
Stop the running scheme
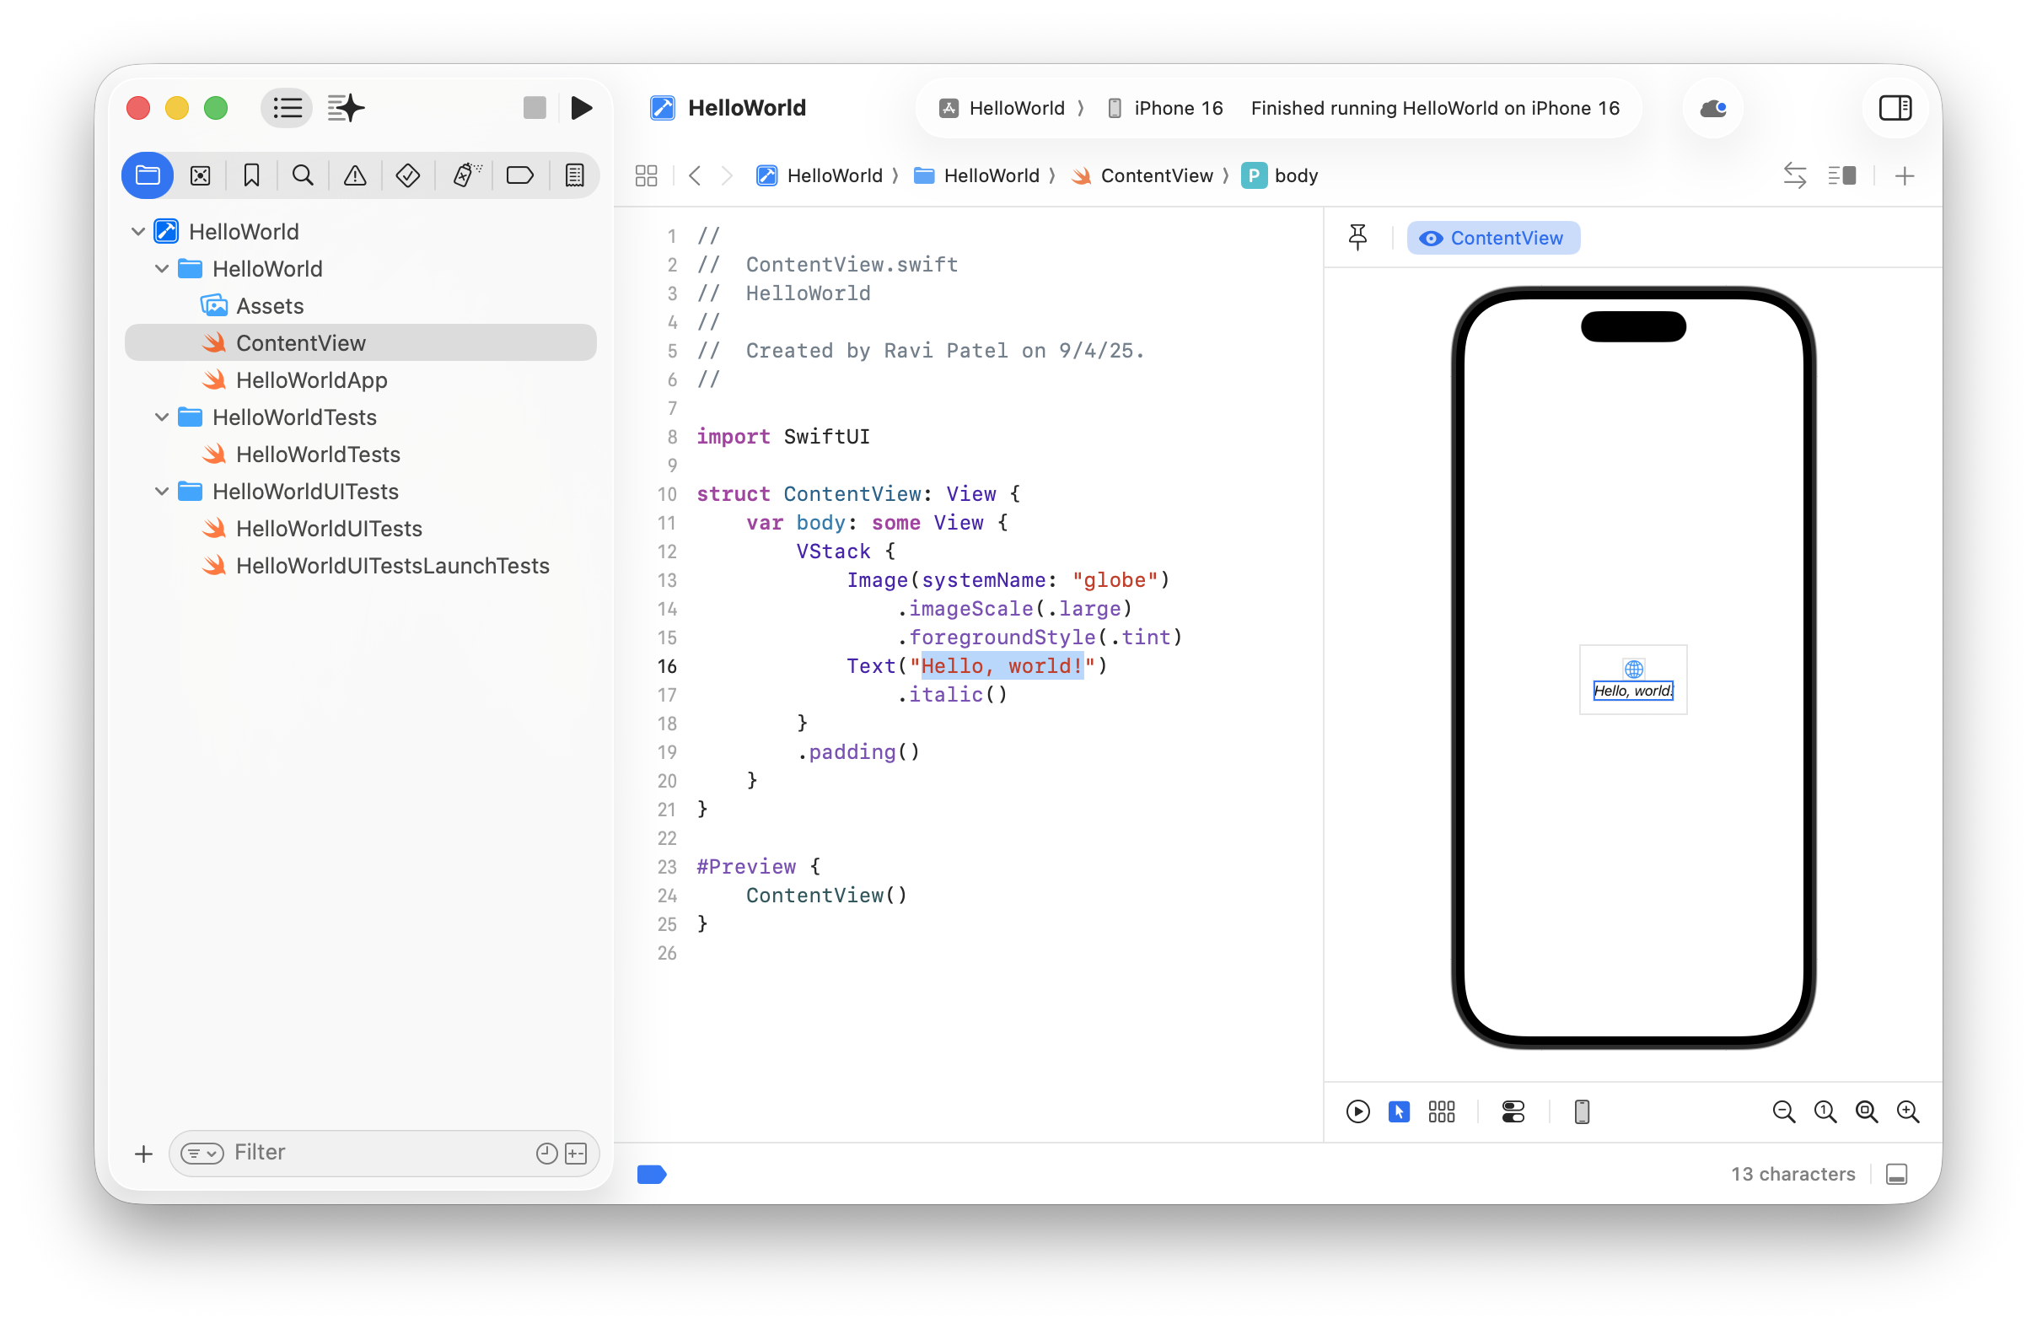pos(534,108)
